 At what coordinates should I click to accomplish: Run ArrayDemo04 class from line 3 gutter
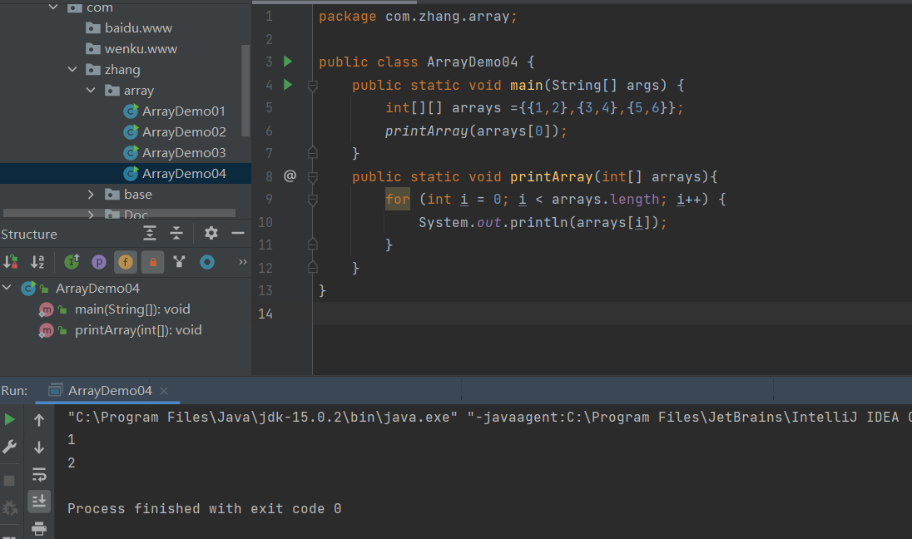tap(288, 61)
